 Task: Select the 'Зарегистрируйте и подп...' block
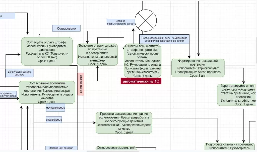[x=237, y=95]
